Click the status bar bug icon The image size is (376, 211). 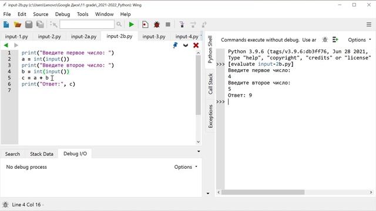coord(5,205)
